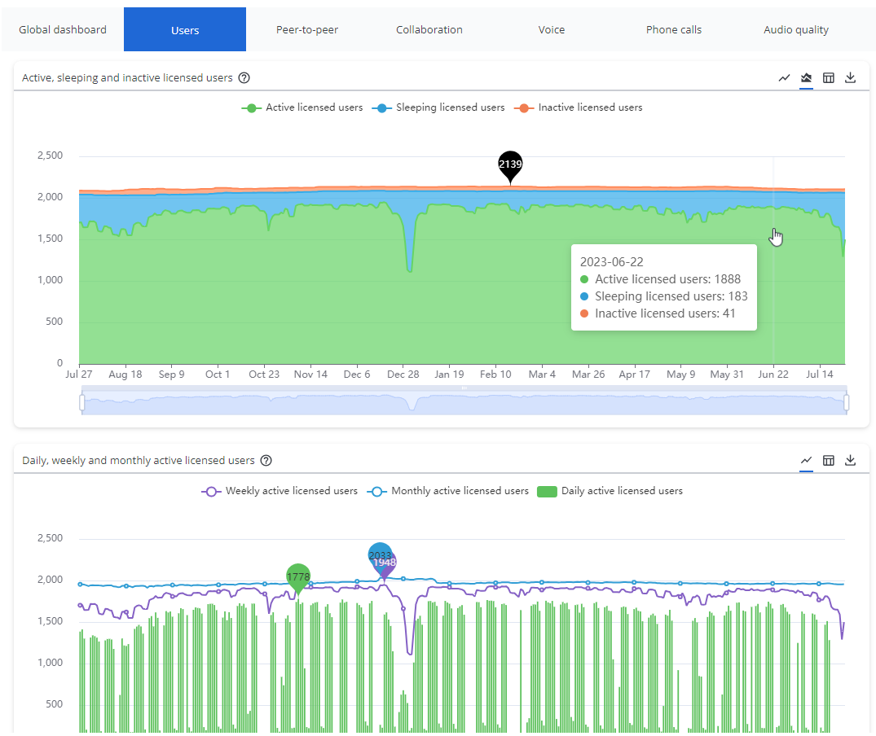Click the "May 9" x-axis label
The image size is (876, 736).
pos(681,375)
